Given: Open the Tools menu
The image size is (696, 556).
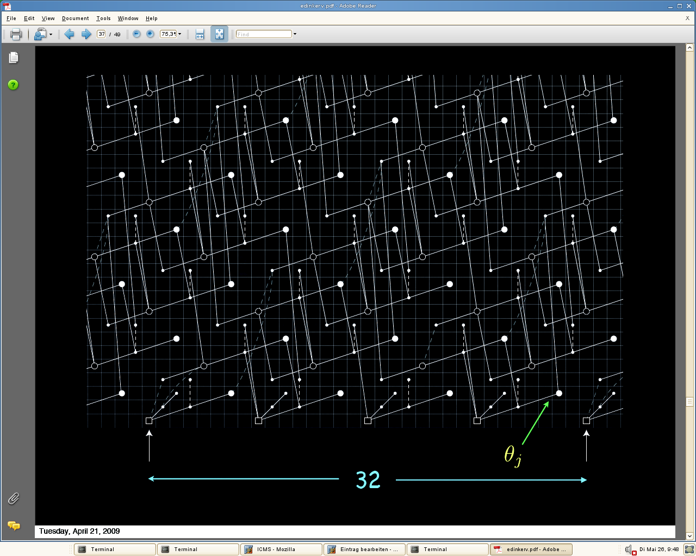Looking at the screenshot, I should coord(103,18).
